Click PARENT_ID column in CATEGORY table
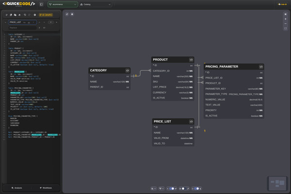Image resolution: width=291 pixels, height=194 pixels. (x=109, y=87)
